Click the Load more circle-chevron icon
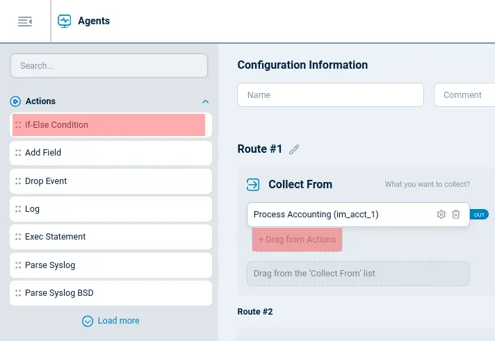Image resolution: width=495 pixels, height=341 pixels. click(x=88, y=321)
